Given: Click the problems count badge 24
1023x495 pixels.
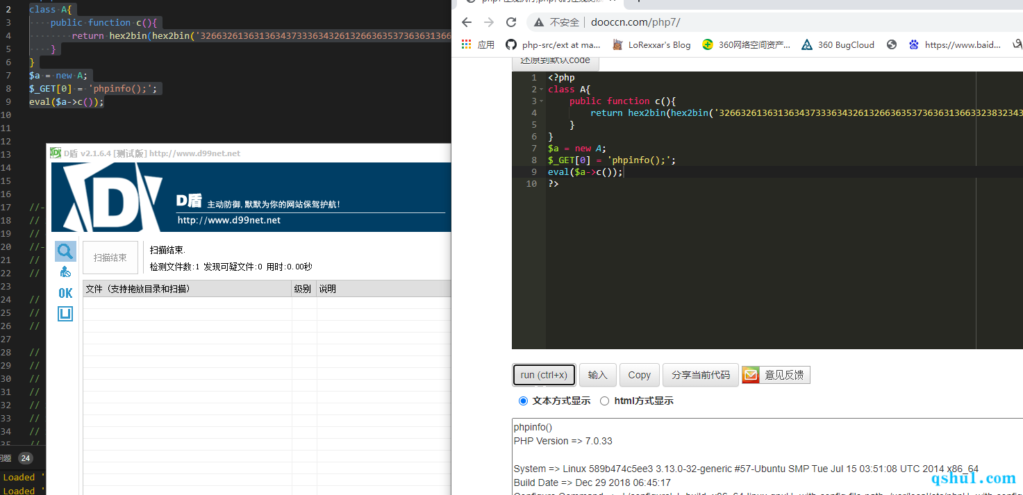Looking at the screenshot, I should tap(25, 458).
